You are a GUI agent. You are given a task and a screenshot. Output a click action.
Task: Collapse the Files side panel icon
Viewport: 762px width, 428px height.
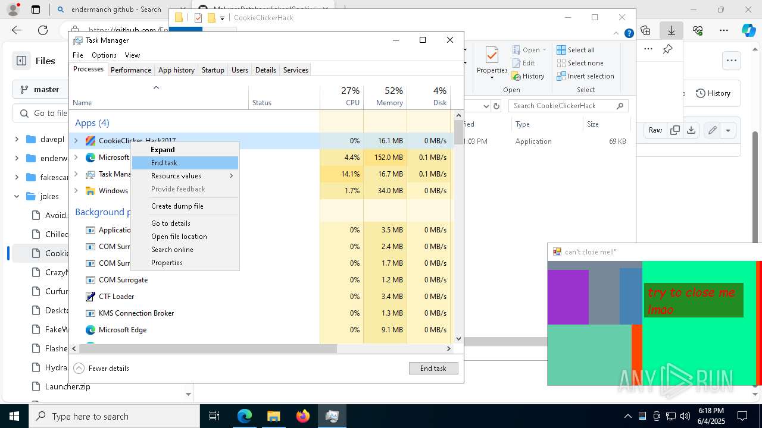coord(21,61)
